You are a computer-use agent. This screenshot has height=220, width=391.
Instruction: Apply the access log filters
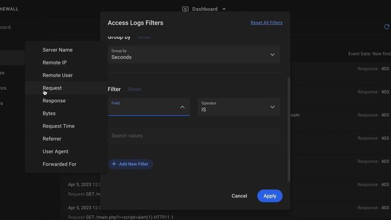click(x=270, y=196)
